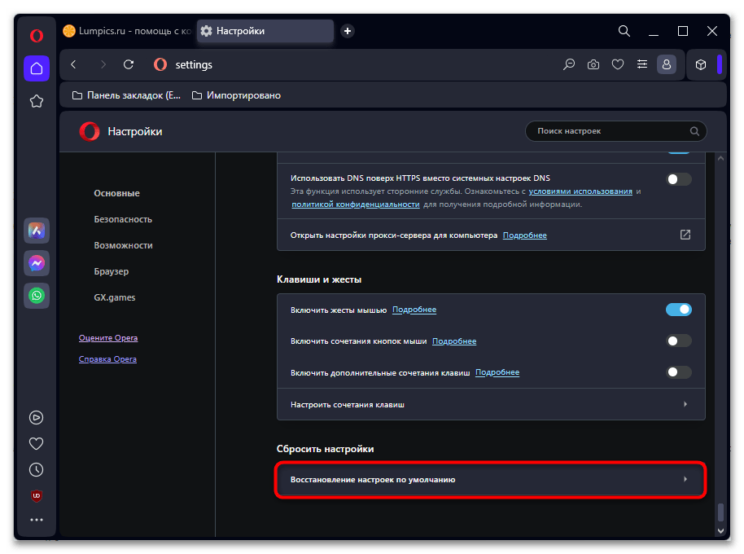Screen dimensions: 744x554
Task: Open Подробнее link for mouse gestures
Action: (414, 310)
